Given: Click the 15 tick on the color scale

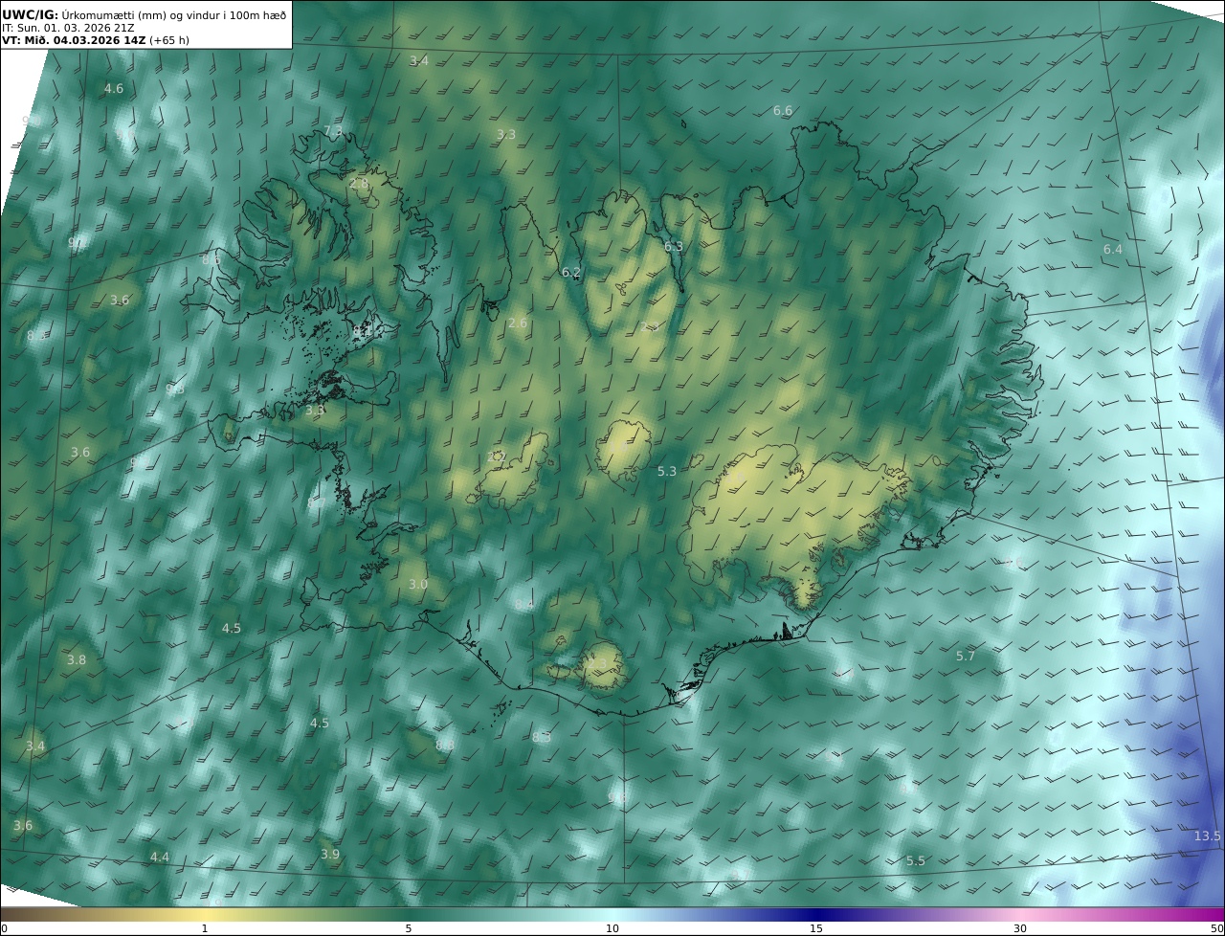Looking at the screenshot, I should pyautogui.click(x=816, y=928).
